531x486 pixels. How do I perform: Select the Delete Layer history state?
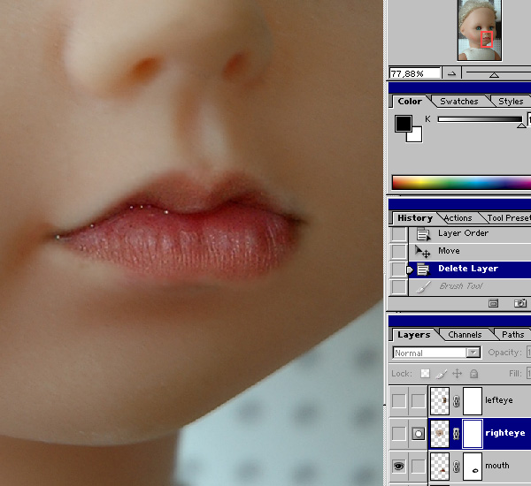[470, 270]
